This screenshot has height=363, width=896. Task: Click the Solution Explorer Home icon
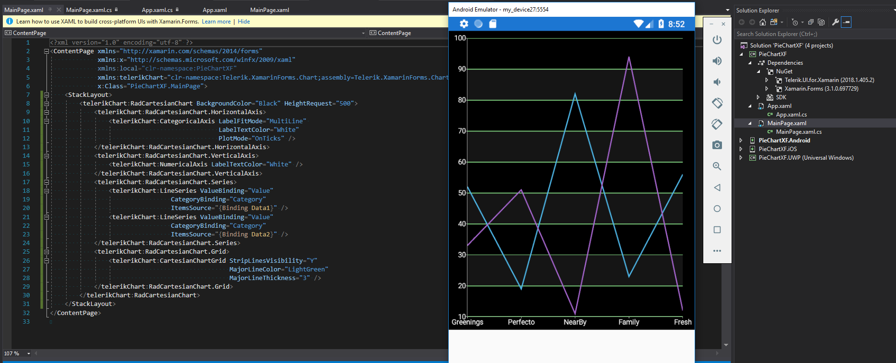pos(763,22)
